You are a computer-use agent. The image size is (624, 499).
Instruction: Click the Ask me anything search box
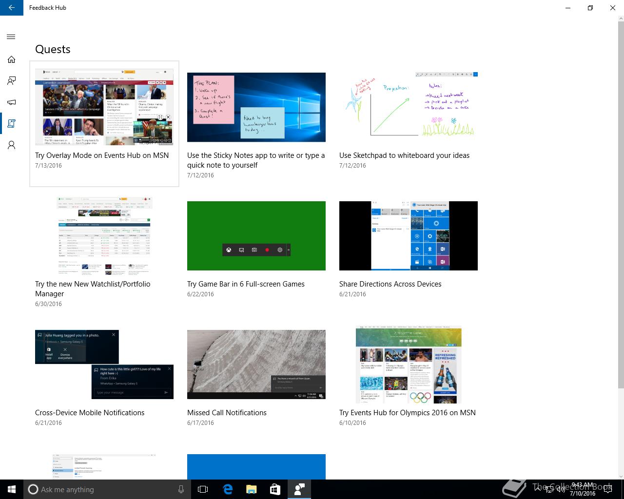tap(107, 489)
